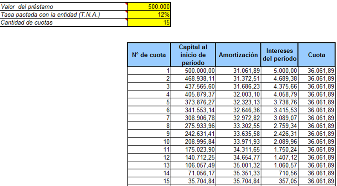The height and width of the screenshot is (186, 337).
Task: Select the 'Cuota' column header
Action: [317, 55]
